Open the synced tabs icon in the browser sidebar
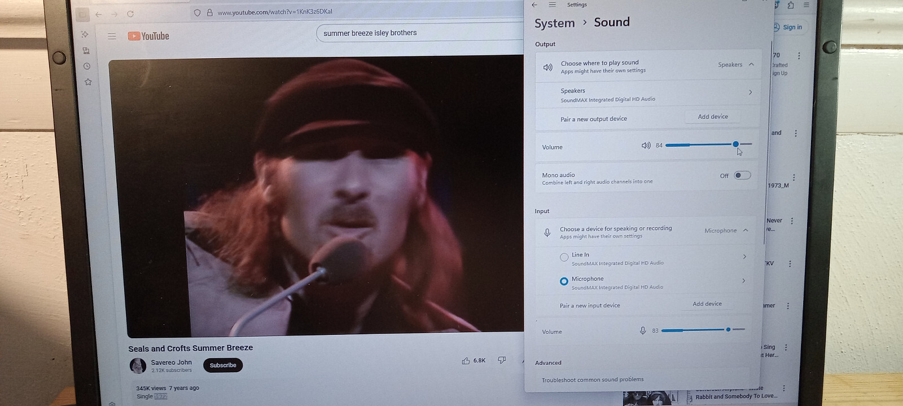Screen dimensions: 903x406 (86, 51)
